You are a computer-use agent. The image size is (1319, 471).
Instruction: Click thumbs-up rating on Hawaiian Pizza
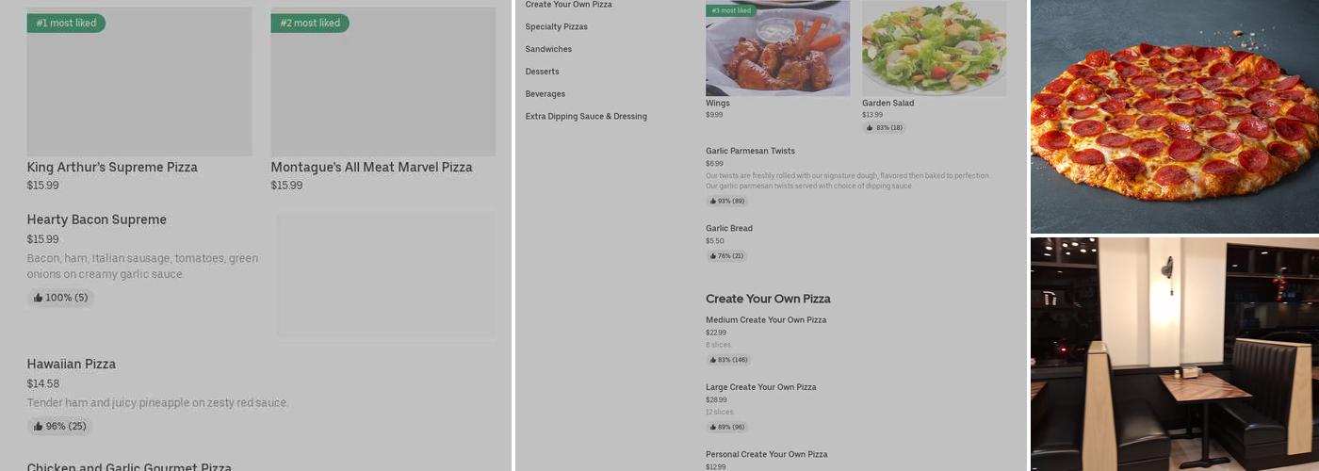[x=59, y=427]
